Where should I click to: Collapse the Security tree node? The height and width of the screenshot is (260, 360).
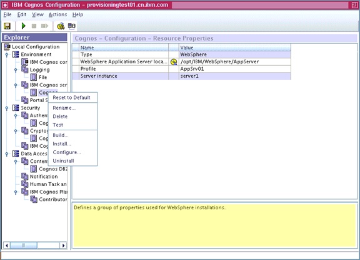[7, 108]
